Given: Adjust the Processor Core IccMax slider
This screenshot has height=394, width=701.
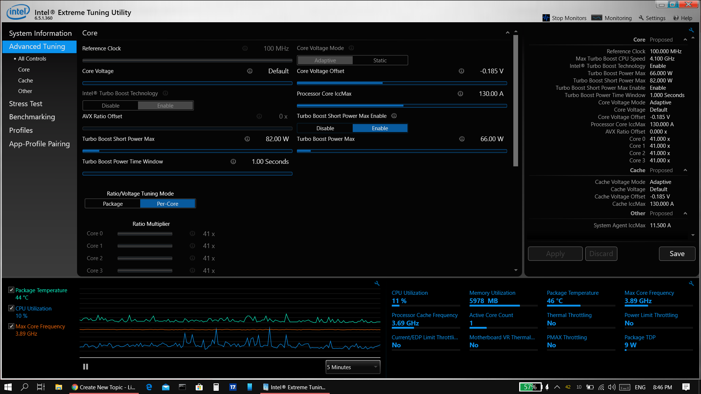Looking at the screenshot, I should [x=402, y=106].
